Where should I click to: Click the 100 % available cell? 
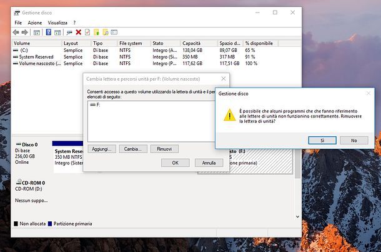(x=251, y=64)
